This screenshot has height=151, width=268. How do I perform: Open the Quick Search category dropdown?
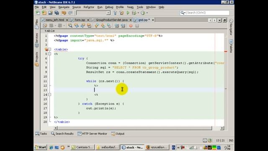(x=183, y=13)
